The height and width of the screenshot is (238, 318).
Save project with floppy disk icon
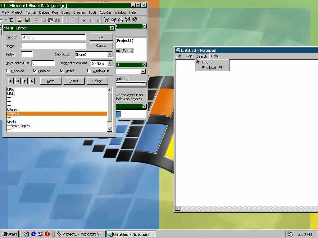27,20
